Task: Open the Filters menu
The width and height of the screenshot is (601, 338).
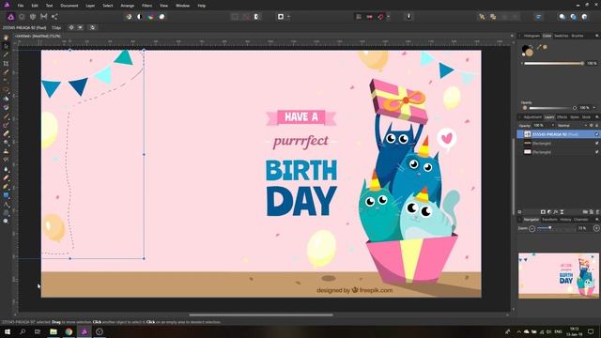Action: pos(146,6)
